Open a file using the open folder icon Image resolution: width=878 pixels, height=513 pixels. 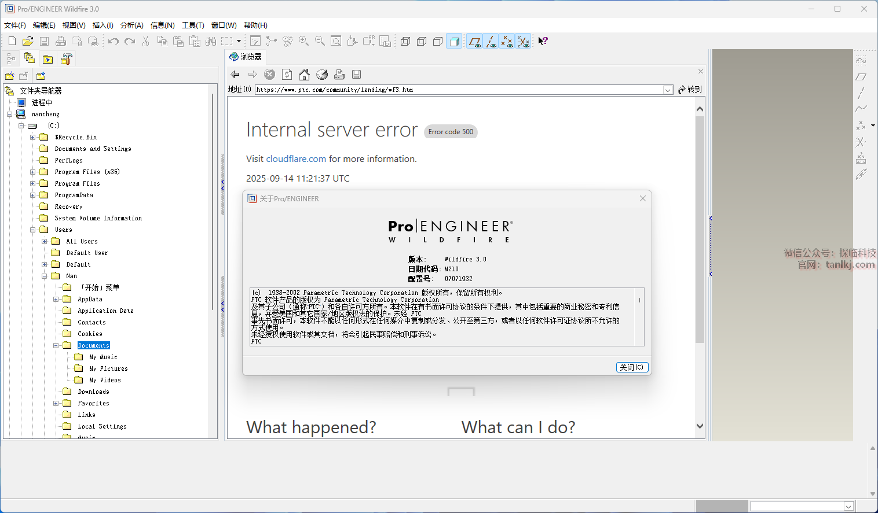click(28, 41)
